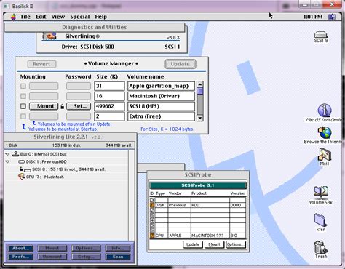Click the SCSIProbe 5.1 green banner
The image size is (345, 269).
[198, 185]
